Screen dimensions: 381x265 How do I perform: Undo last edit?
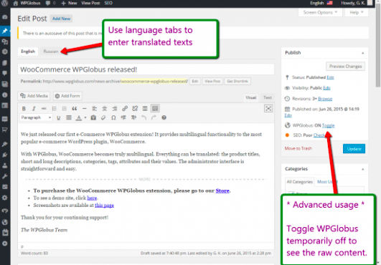click(144, 118)
